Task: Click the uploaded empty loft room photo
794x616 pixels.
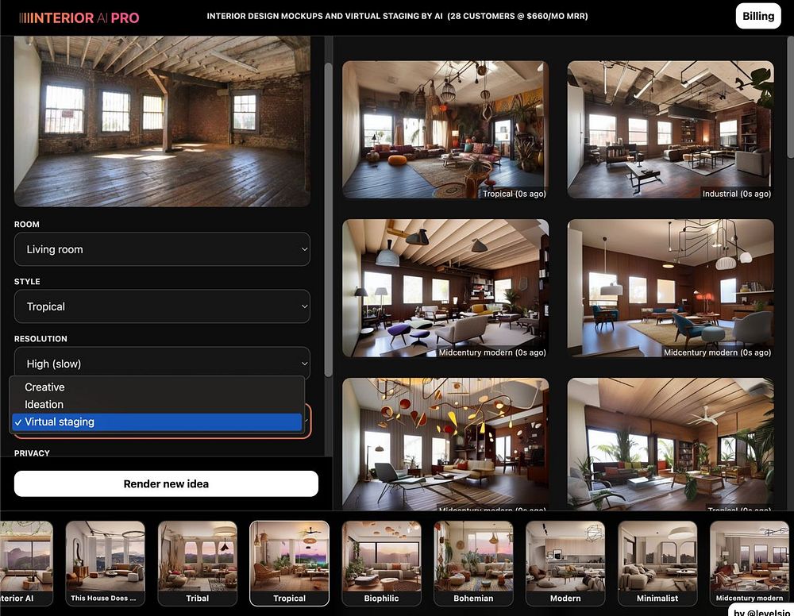Action: coord(162,121)
